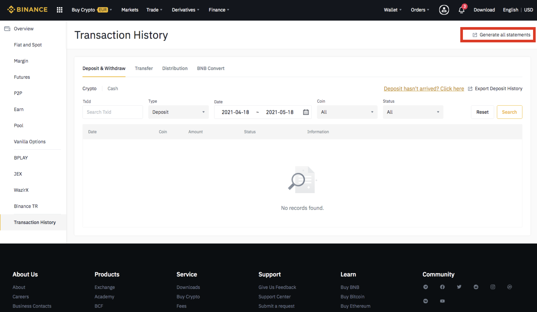Open the apps grid menu icon
537x312 pixels.
click(60, 10)
